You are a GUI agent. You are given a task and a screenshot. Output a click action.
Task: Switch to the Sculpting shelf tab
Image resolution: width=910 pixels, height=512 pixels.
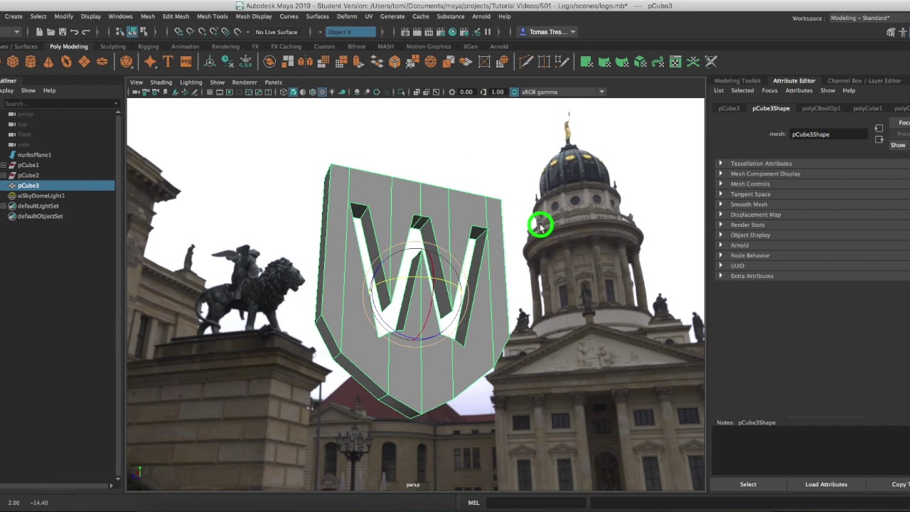(x=112, y=47)
